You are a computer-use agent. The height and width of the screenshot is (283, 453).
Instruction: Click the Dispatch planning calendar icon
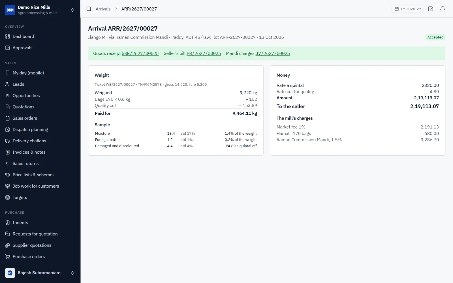[8, 130]
